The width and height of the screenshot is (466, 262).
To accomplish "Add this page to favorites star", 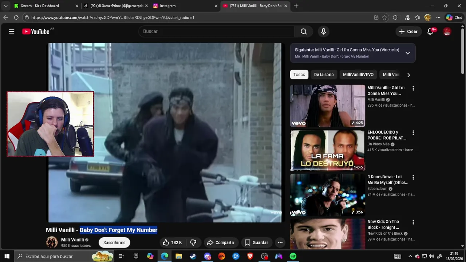I will (x=384, y=17).
